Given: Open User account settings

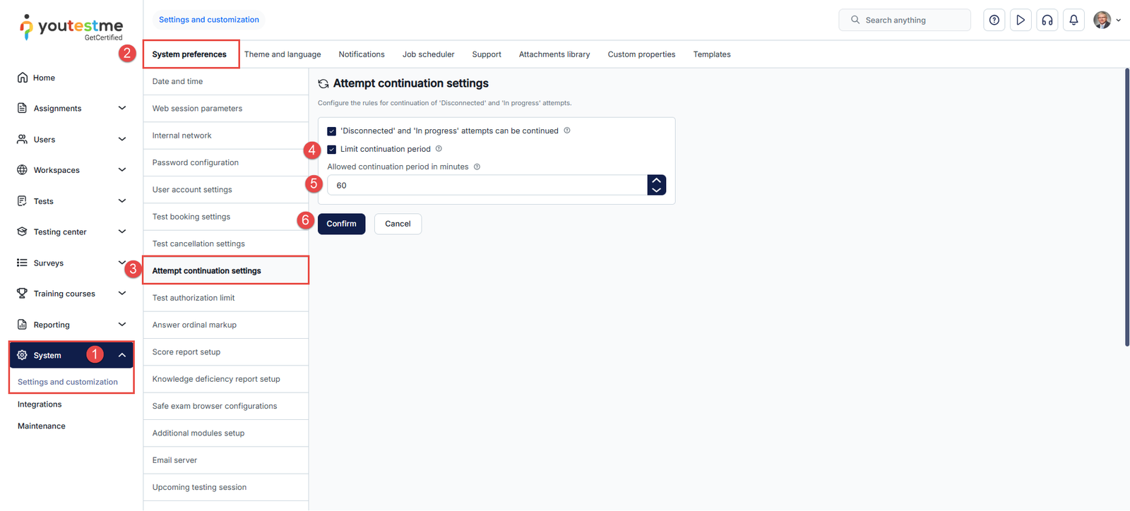Looking at the screenshot, I should click(226, 190).
